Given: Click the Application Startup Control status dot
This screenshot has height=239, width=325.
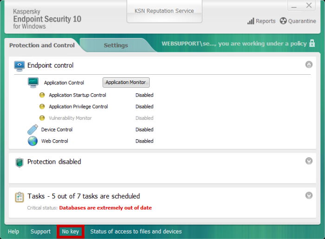Looking at the screenshot, I should (x=42, y=95).
